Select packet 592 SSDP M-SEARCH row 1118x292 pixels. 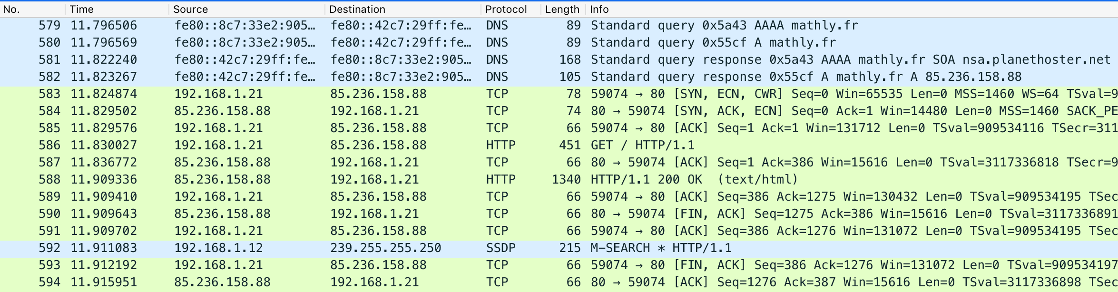click(559, 248)
